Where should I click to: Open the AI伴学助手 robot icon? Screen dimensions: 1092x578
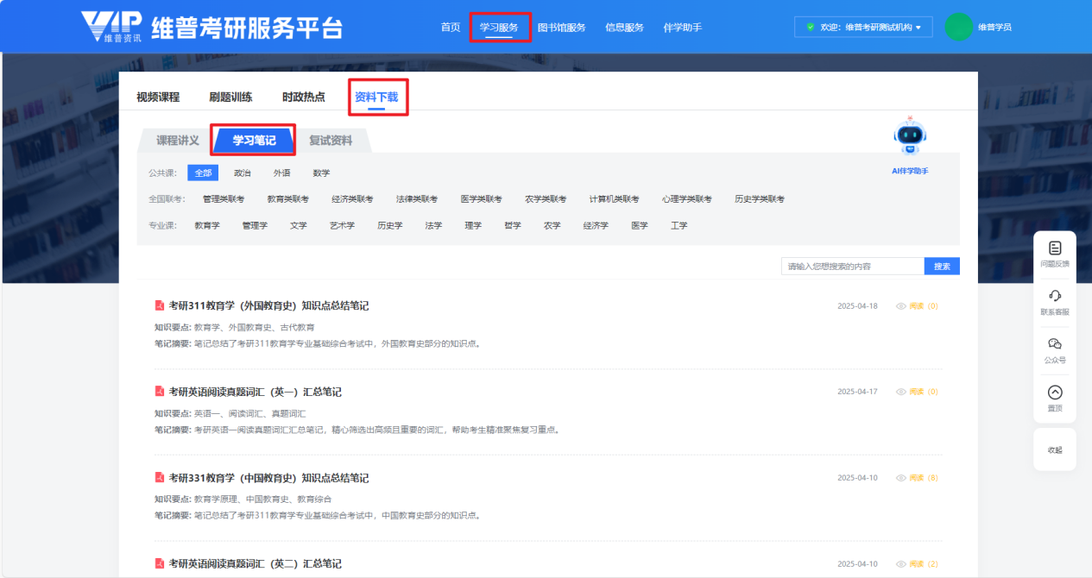[x=910, y=136]
